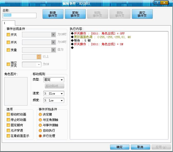Select the 开关操作 [0011: 角色出现] = ON command
173x152 pixels.
[97, 44]
